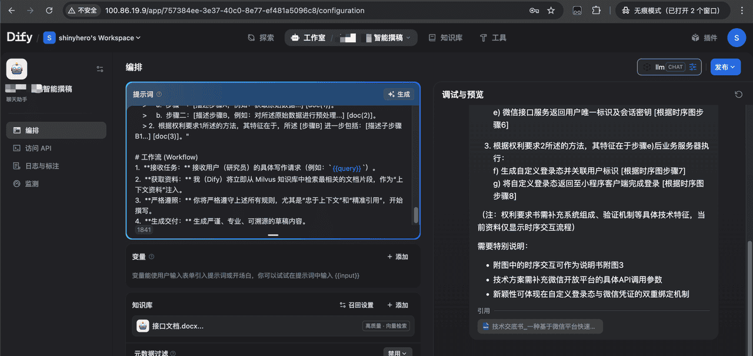Click 添加 in the 变量 section
The width and height of the screenshot is (753, 356).
click(398, 257)
